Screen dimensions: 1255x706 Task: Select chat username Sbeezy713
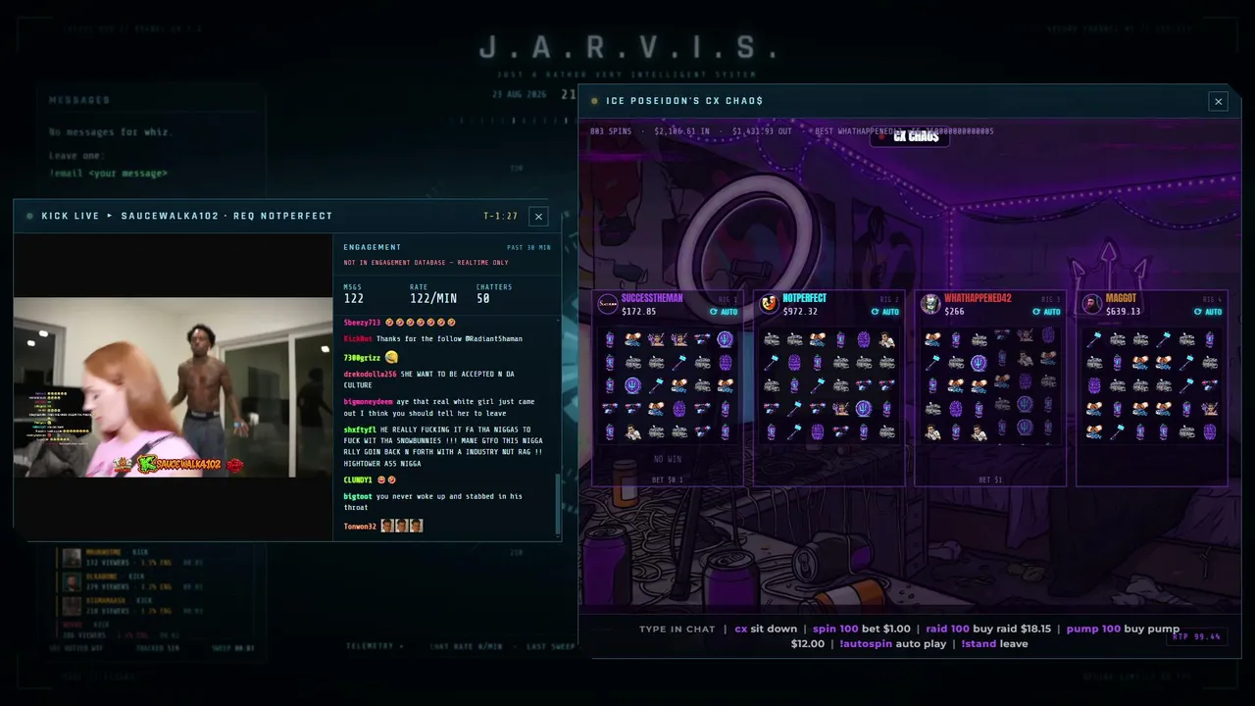click(x=362, y=323)
